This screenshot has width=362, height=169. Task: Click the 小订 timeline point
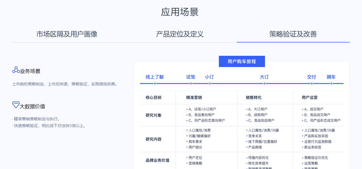click(209, 84)
